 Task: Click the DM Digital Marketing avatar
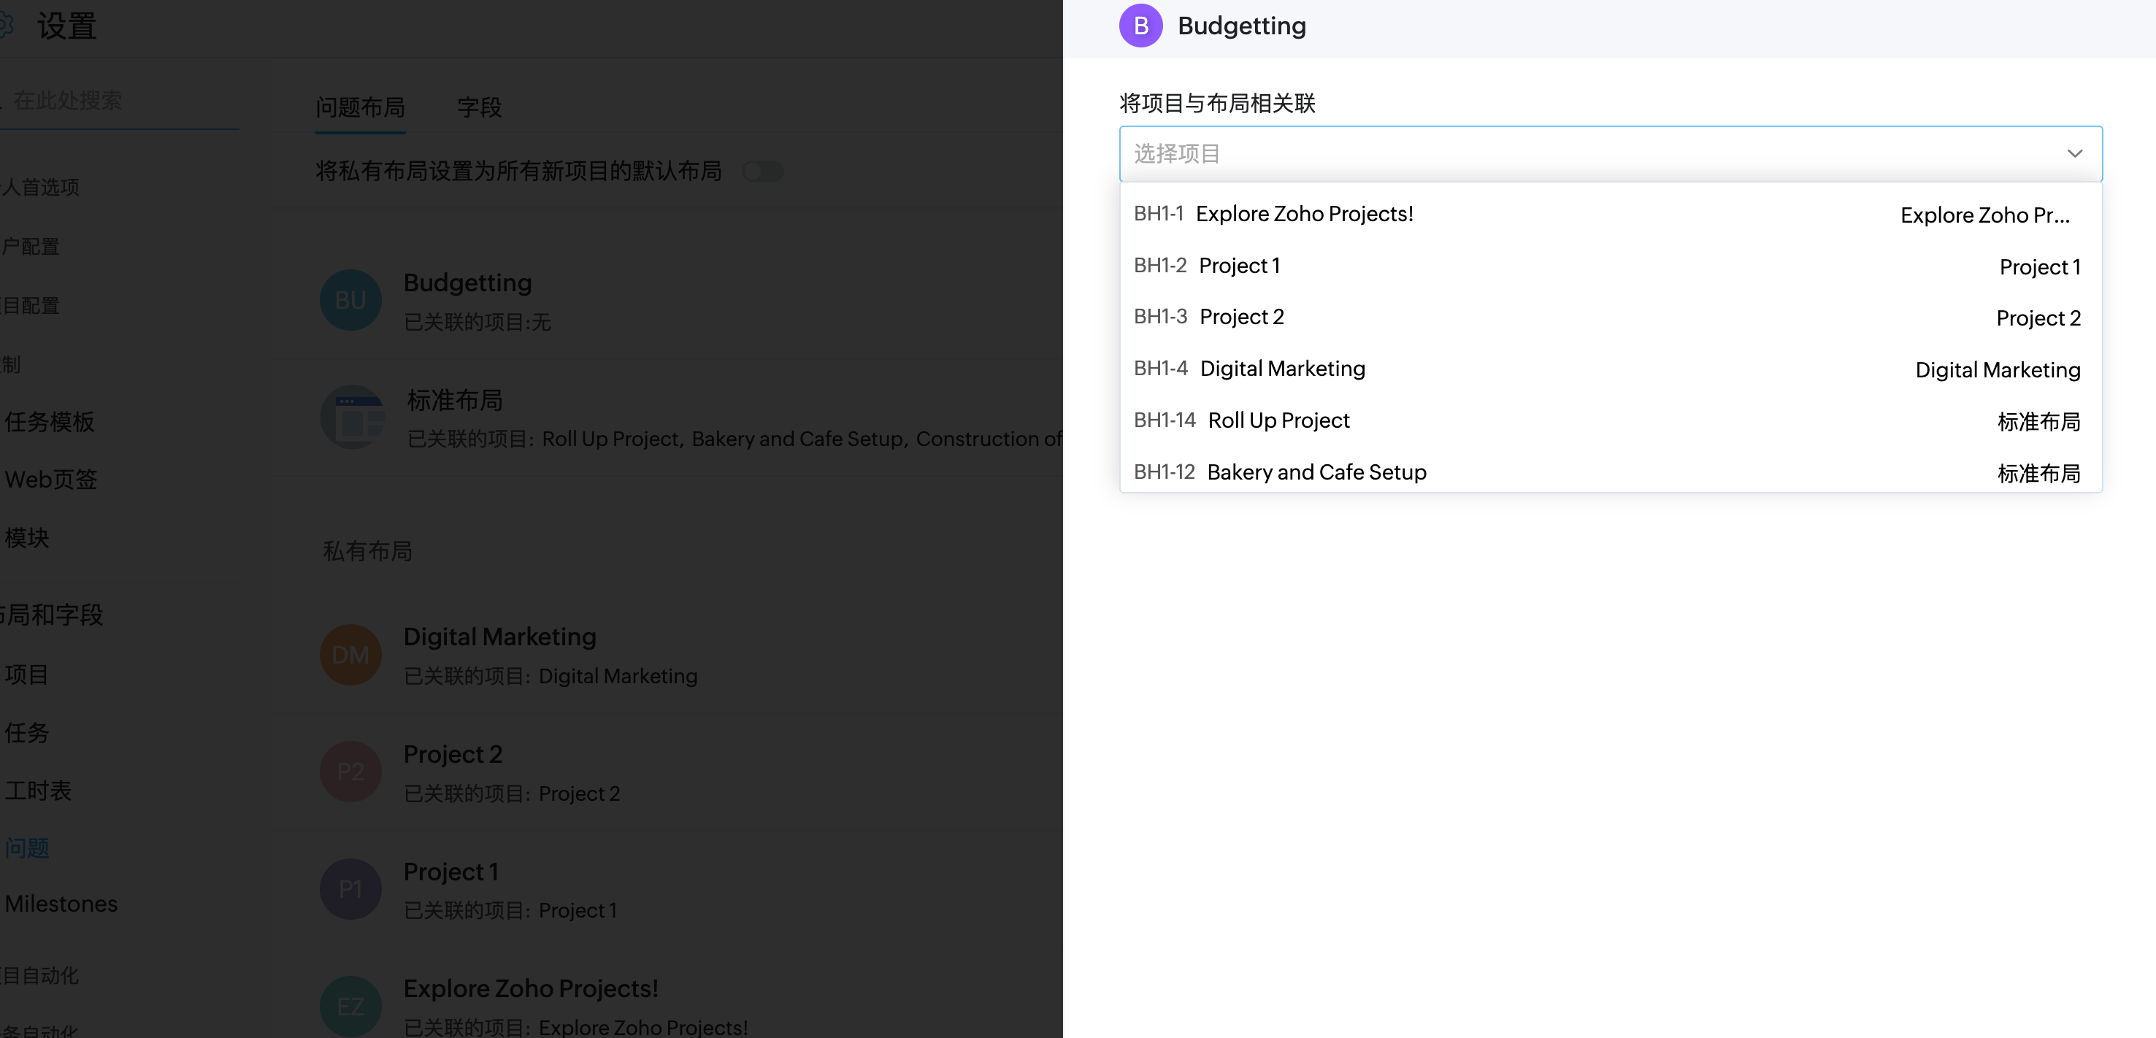[350, 655]
